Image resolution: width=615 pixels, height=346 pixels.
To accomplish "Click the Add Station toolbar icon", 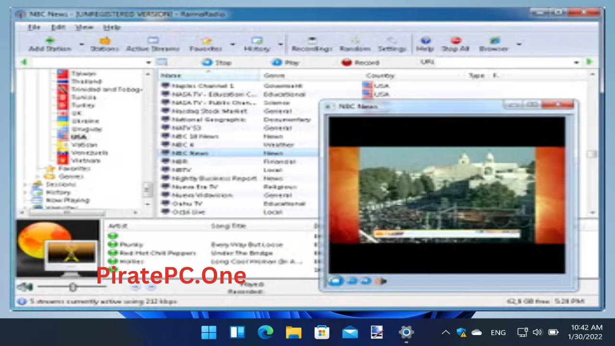I will (x=50, y=44).
